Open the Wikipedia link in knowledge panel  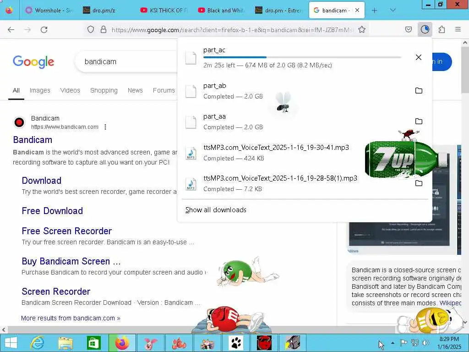click(451, 303)
